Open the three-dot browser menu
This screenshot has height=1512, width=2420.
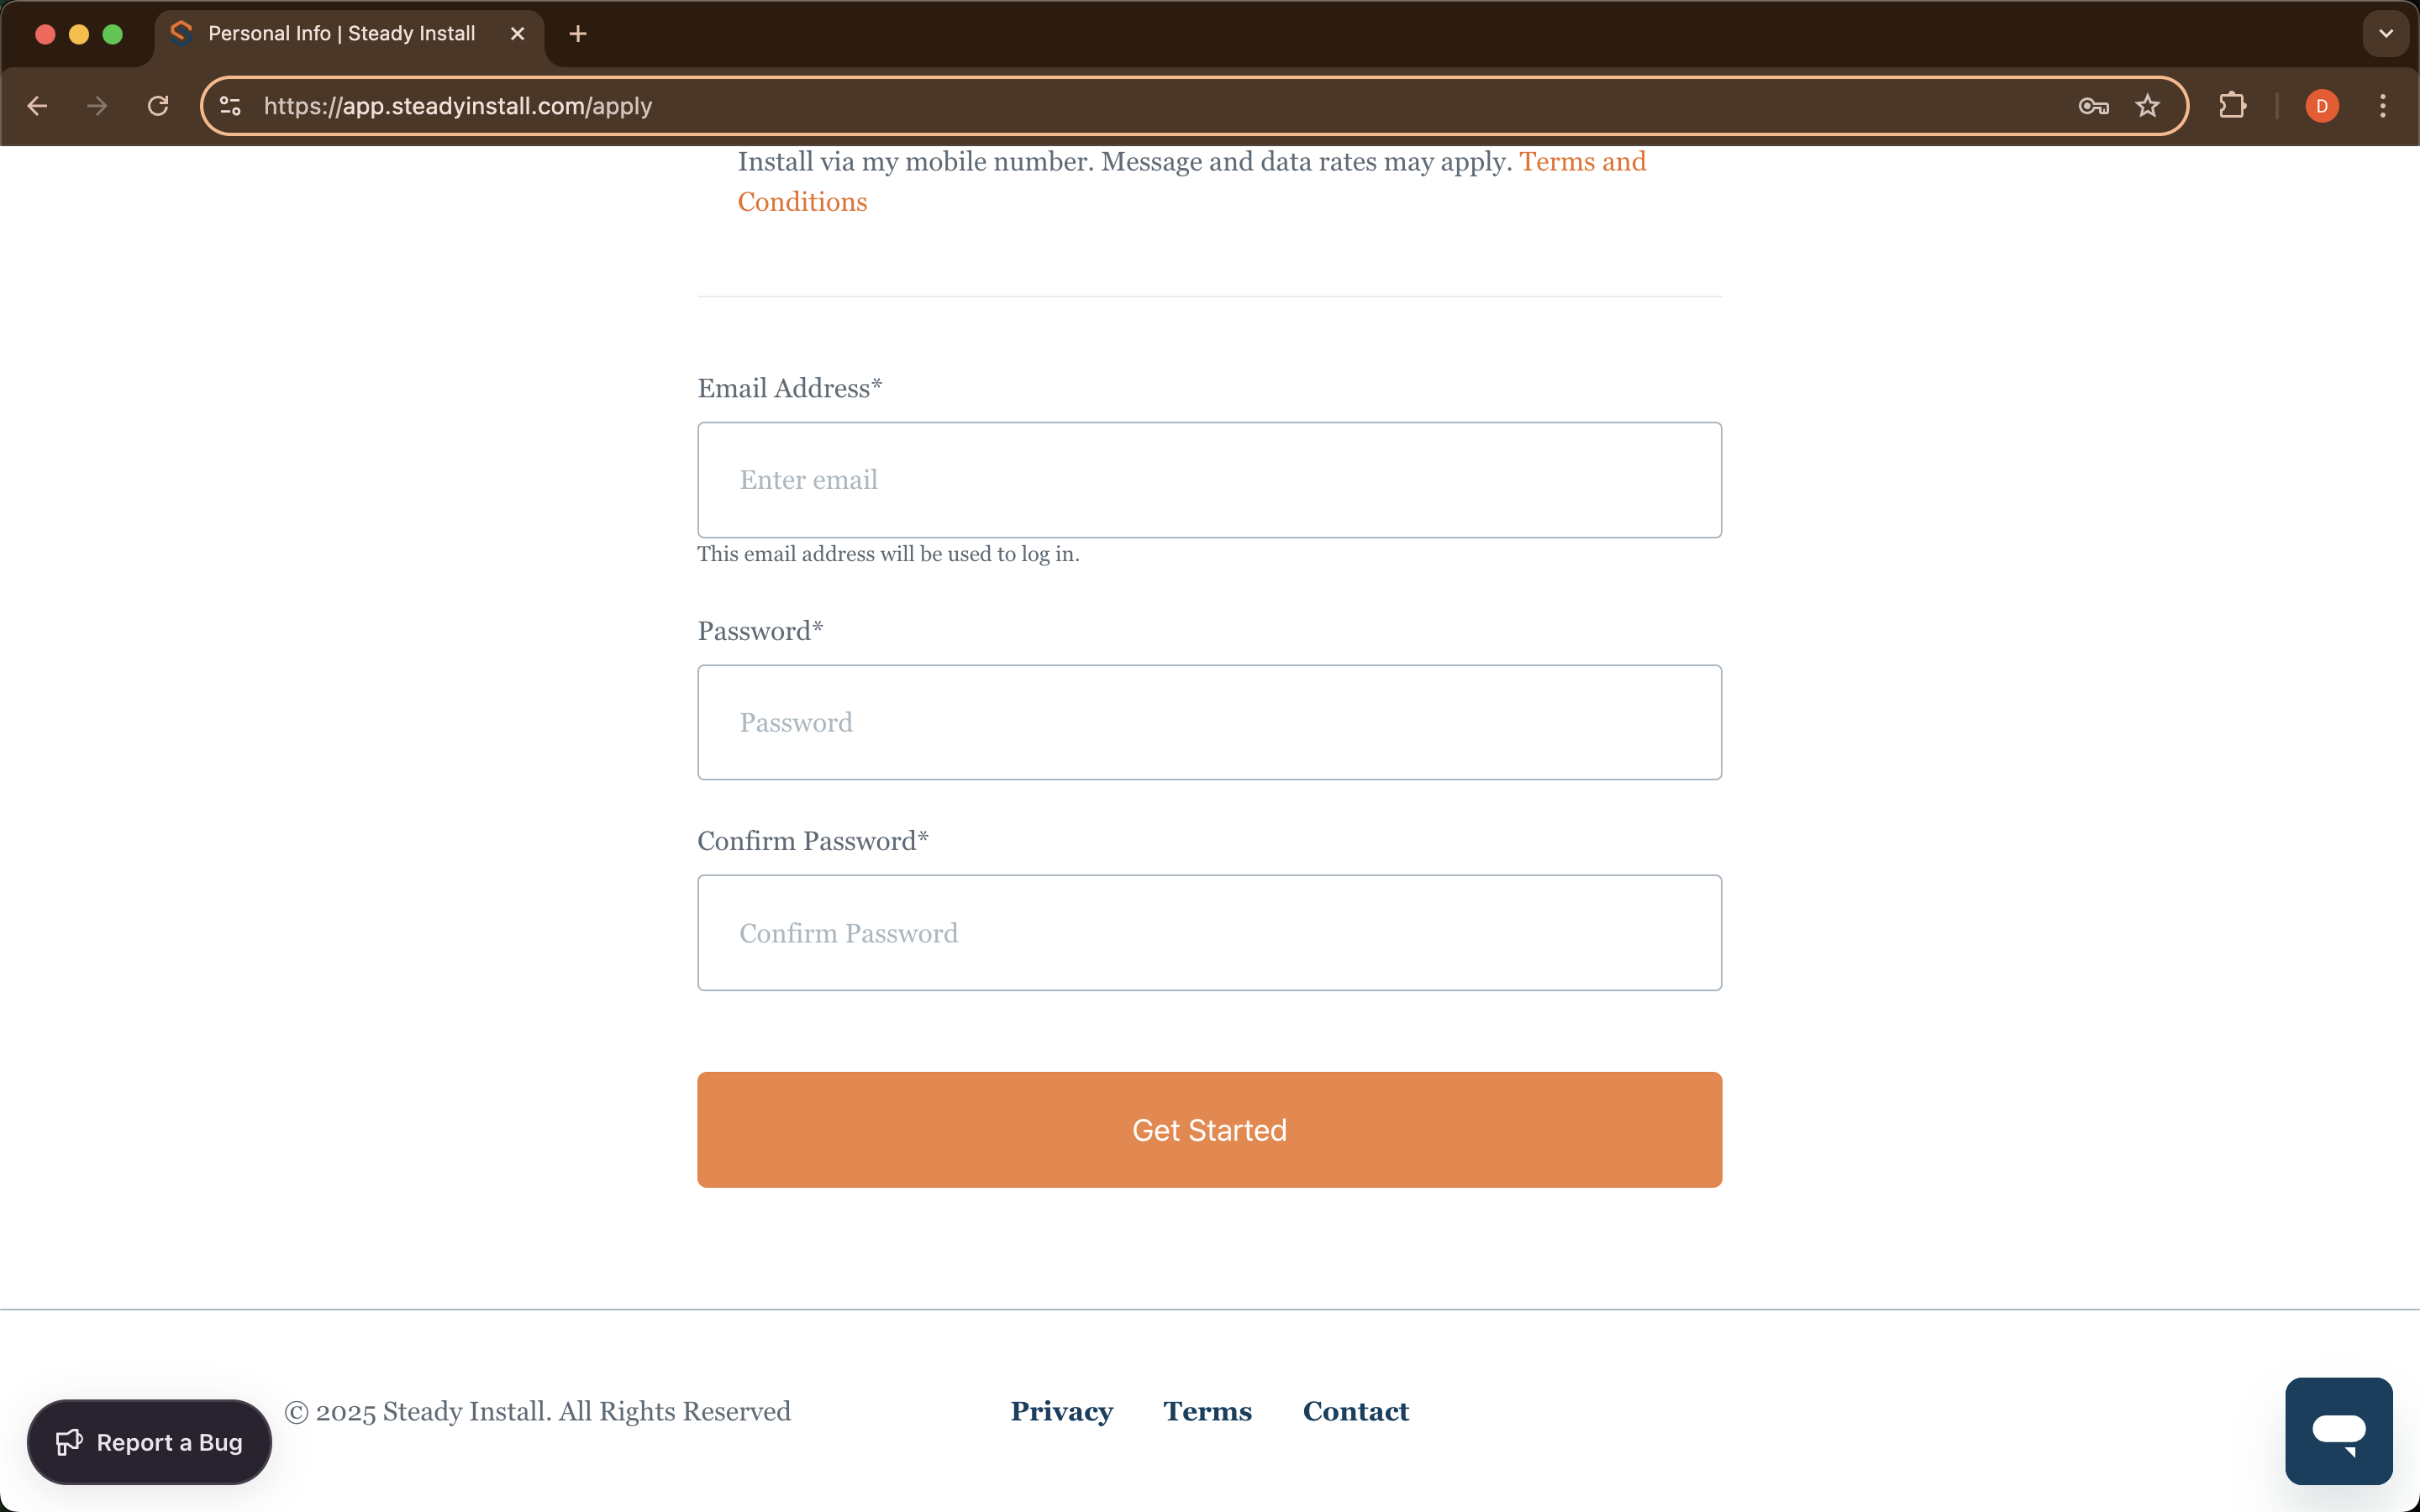pos(2384,106)
